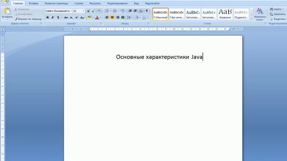Click the Grow Font icon
The image size is (287, 161).
[x=88, y=11]
